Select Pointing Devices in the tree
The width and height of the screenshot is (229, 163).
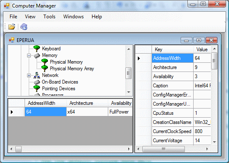[59, 89]
